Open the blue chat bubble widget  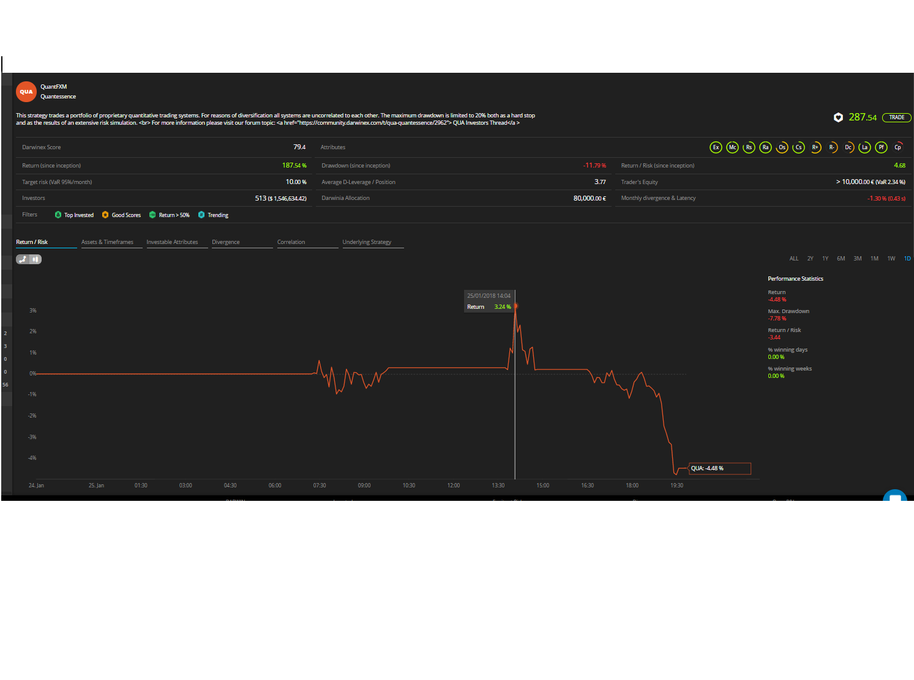pos(895,495)
